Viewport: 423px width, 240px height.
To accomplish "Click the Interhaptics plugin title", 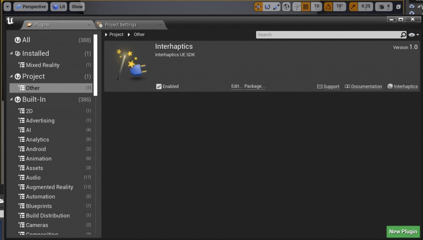I will point(174,46).
